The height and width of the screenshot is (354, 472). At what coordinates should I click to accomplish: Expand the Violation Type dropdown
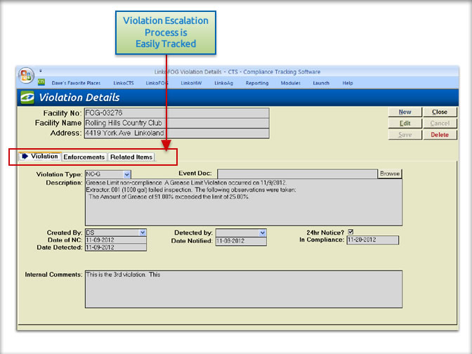tap(127, 173)
